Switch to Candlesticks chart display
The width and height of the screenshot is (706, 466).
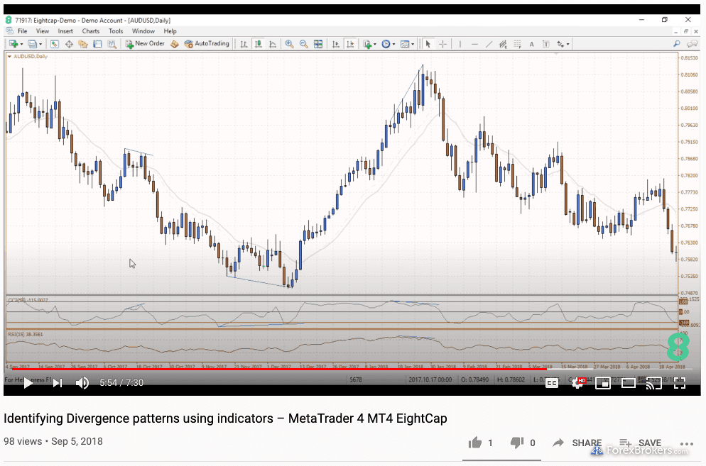(x=258, y=44)
